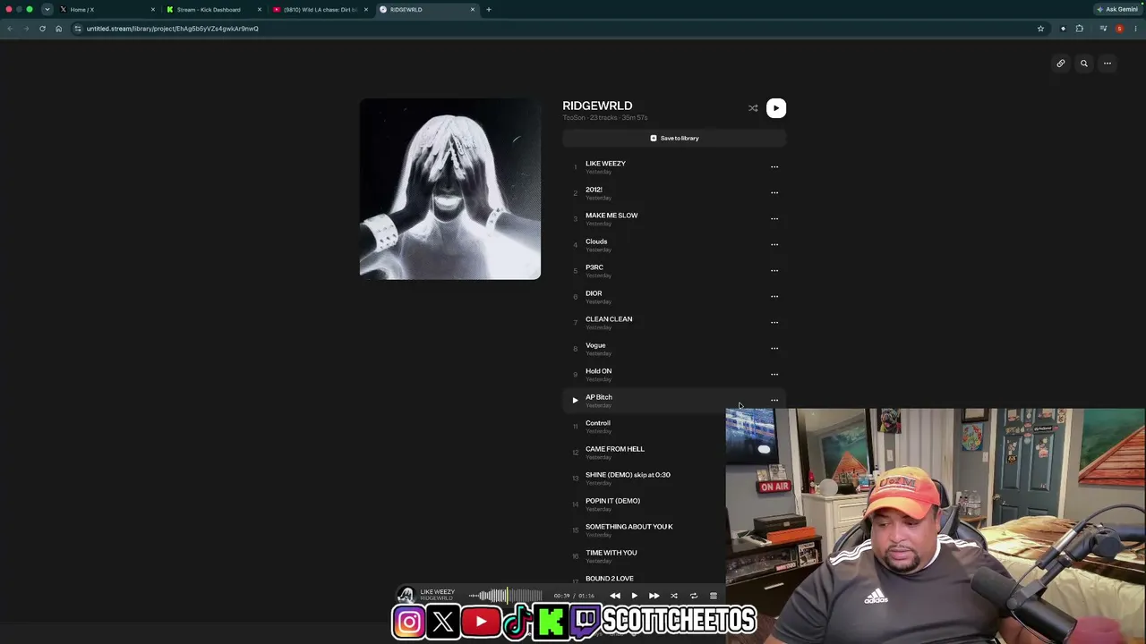Copy the project link with the chain icon
This screenshot has height=644, width=1146.
pyautogui.click(x=1061, y=64)
